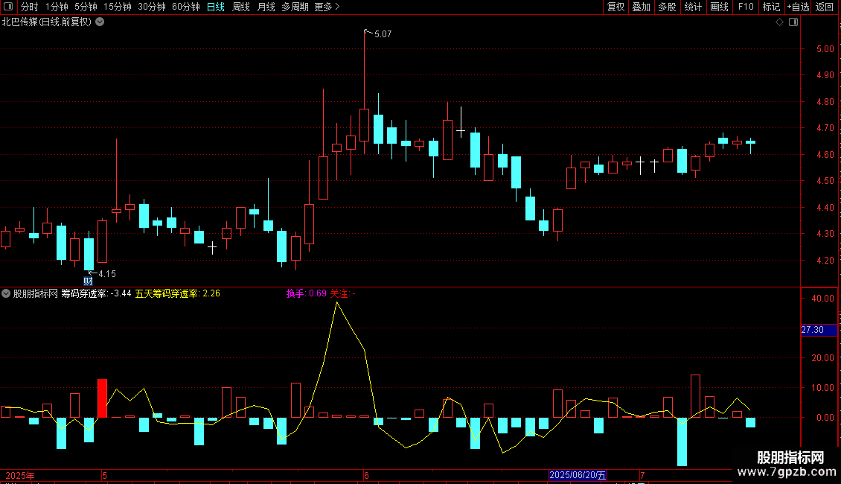Expand the 股朋指标网 indicator dropdown
This screenshot has height=484, width=841.
[x=6, y=293]
